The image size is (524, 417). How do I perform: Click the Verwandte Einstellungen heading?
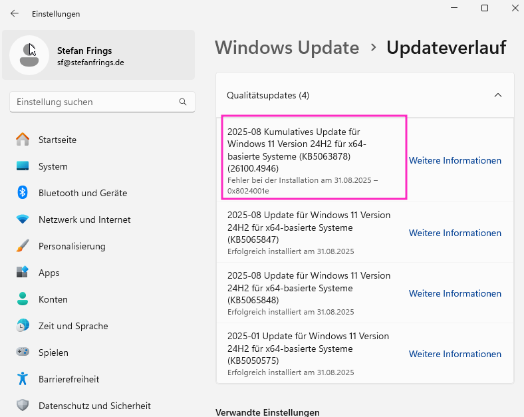pyautogui.click(x=267, y=412)
